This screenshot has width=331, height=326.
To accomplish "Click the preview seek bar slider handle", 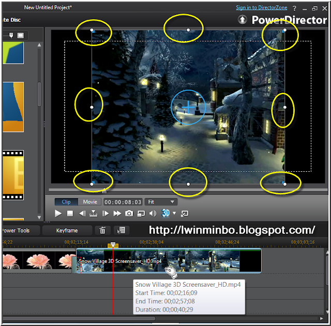I will pyautogui.click(x=104, y=190).
